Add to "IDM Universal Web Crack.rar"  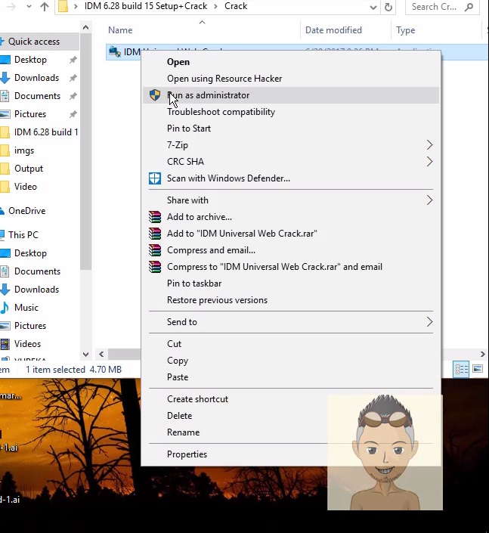[290, 234]
